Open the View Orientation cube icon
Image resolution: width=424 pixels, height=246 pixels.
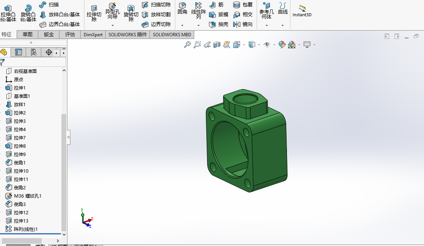pos(237,45)
